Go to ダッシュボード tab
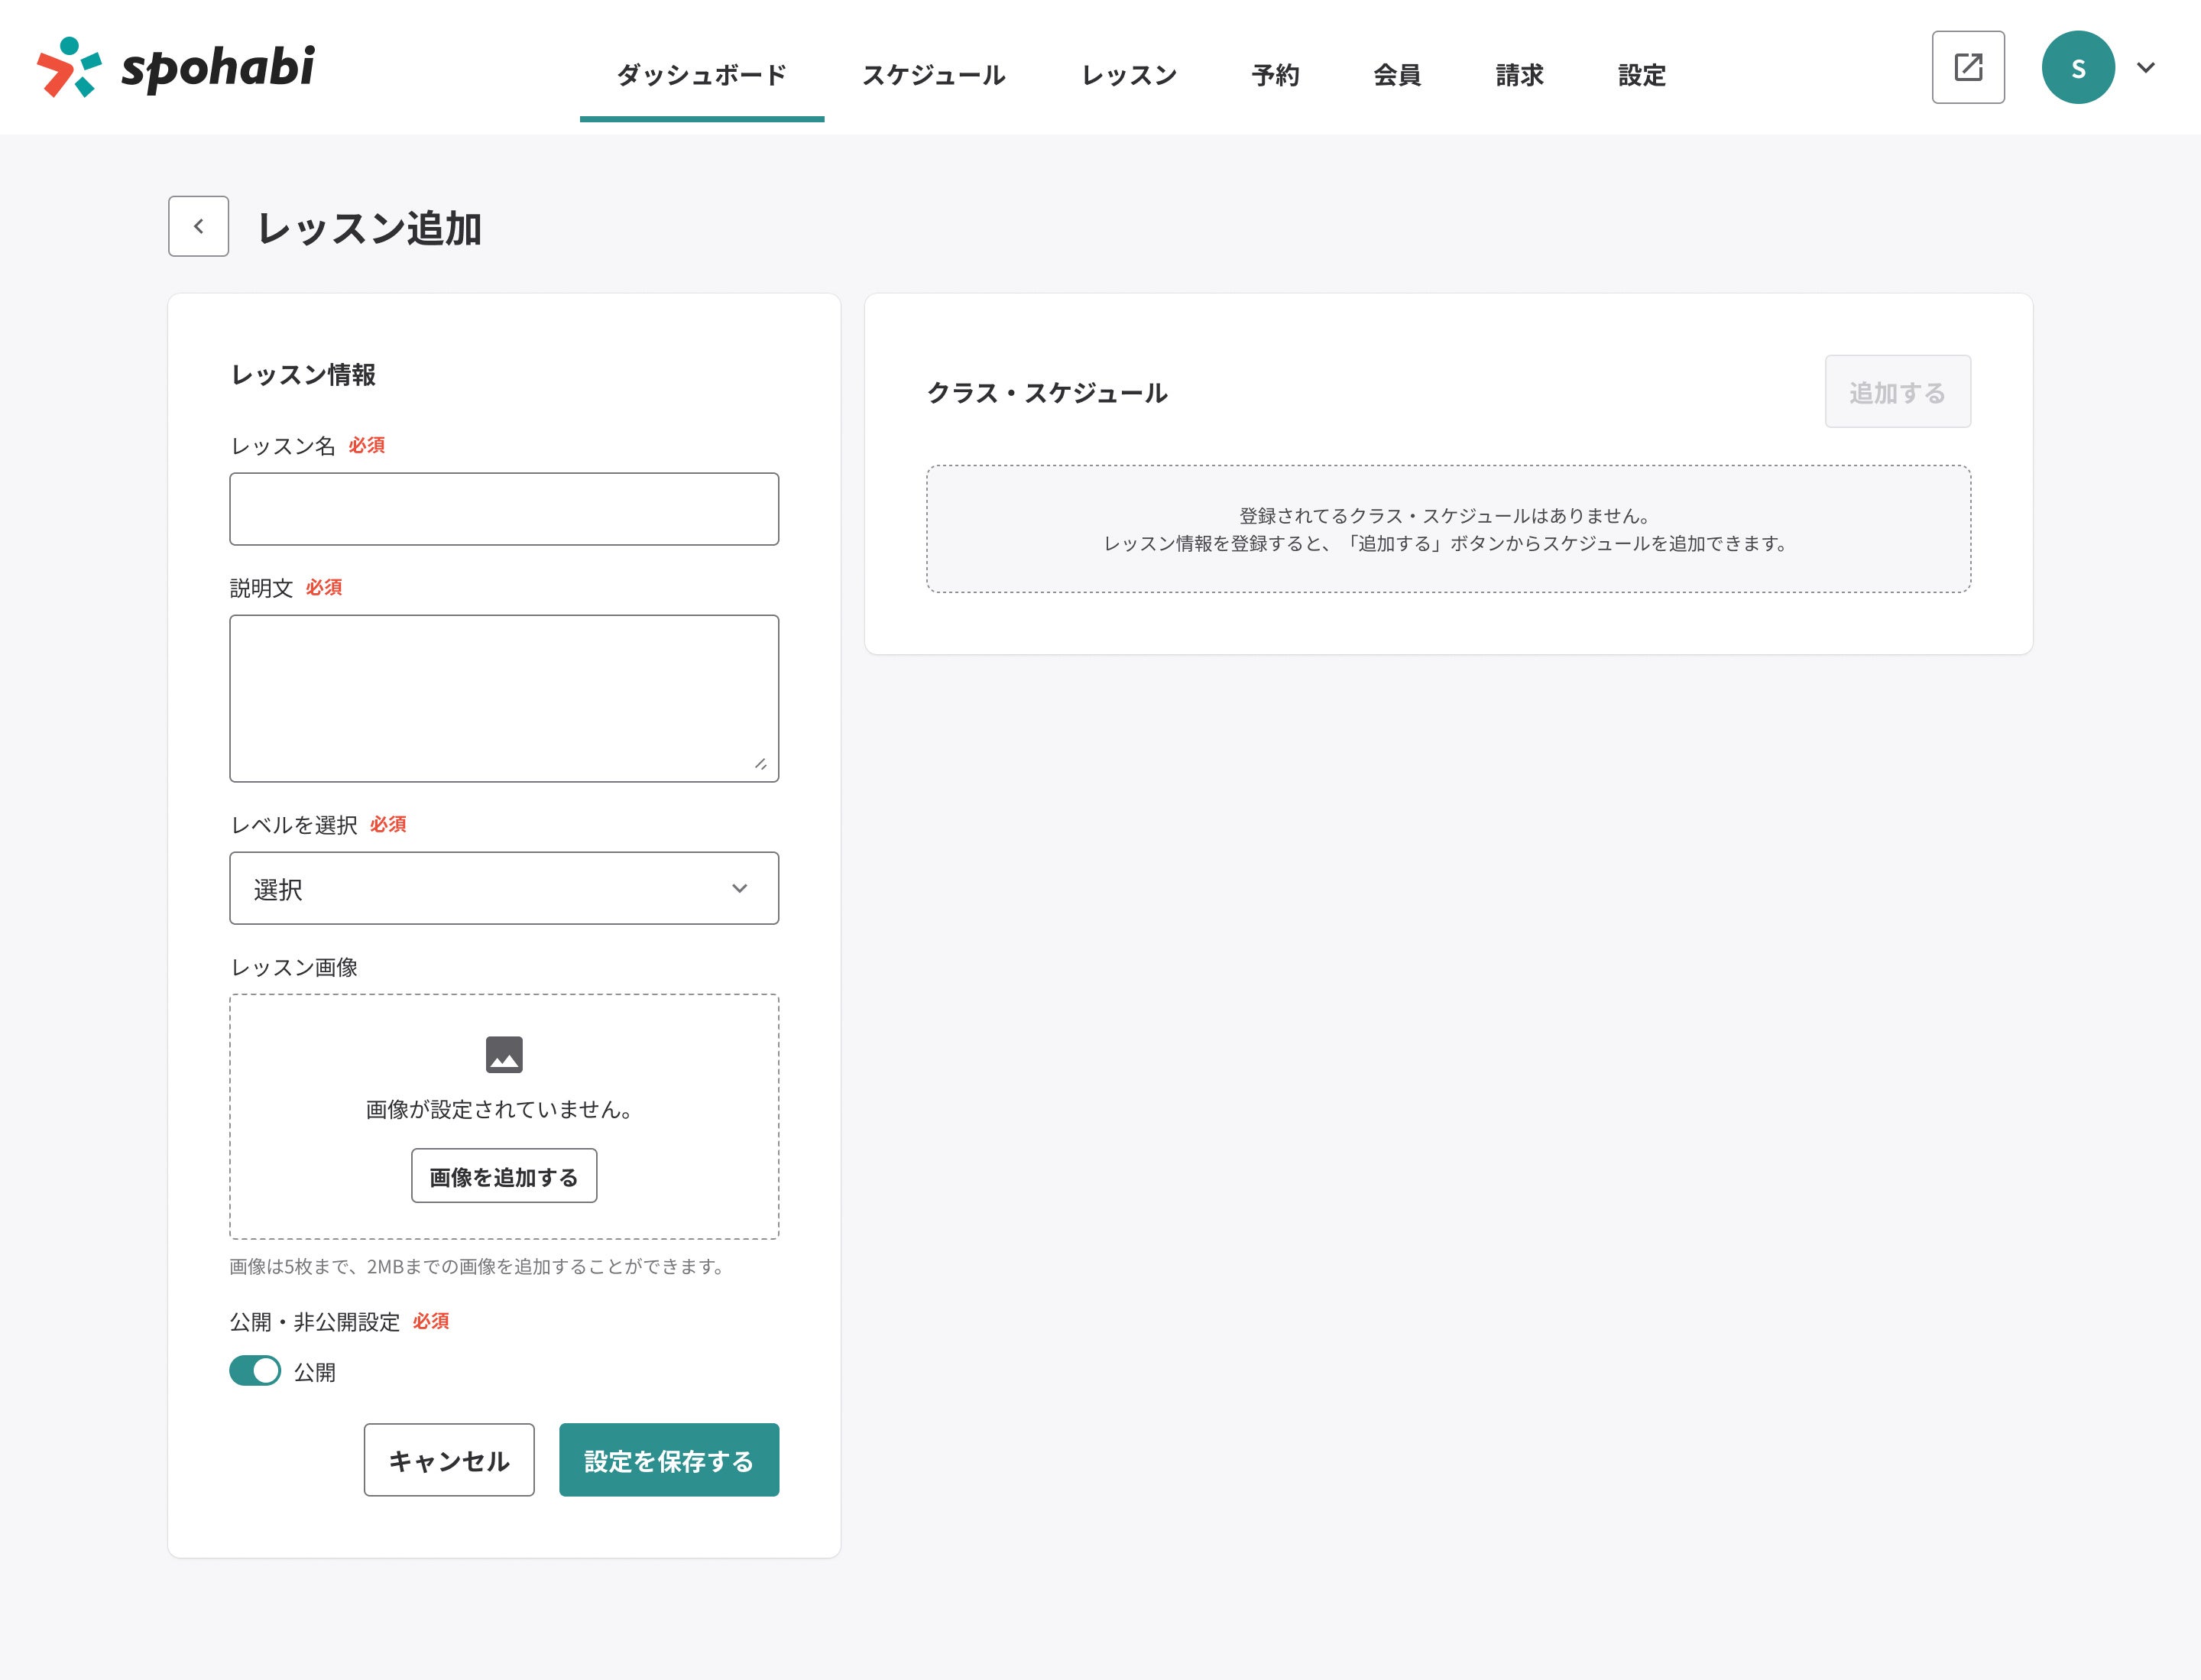The height and width of the screenshot is (1680, 2201). click(x=701, y=75)
